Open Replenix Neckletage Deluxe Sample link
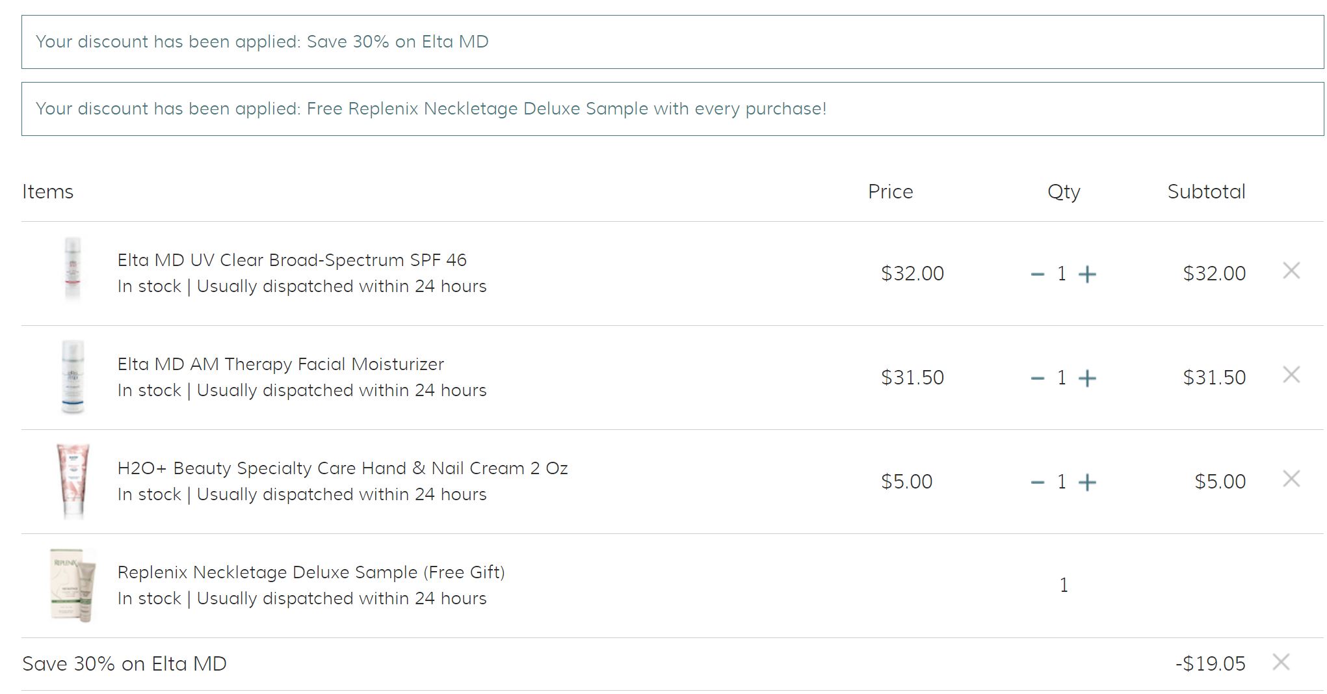1327x694 pixels. (x=311, y=572)
